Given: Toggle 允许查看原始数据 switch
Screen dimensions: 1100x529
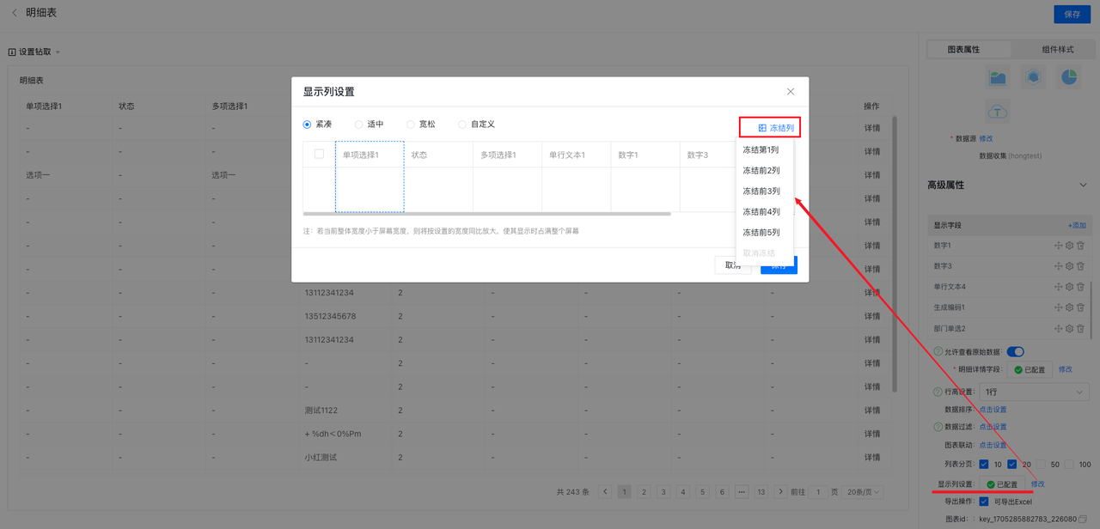Looking at the screenshot, I should point(1015,351).
